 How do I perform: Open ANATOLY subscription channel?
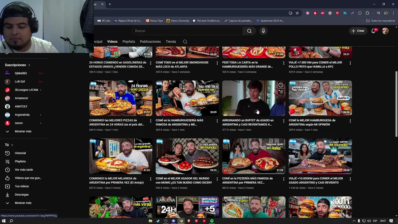(x=21, y=106)
